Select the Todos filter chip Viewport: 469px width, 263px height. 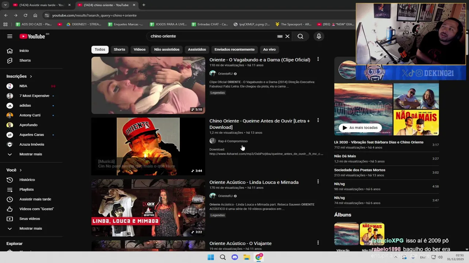pos(100,49)
